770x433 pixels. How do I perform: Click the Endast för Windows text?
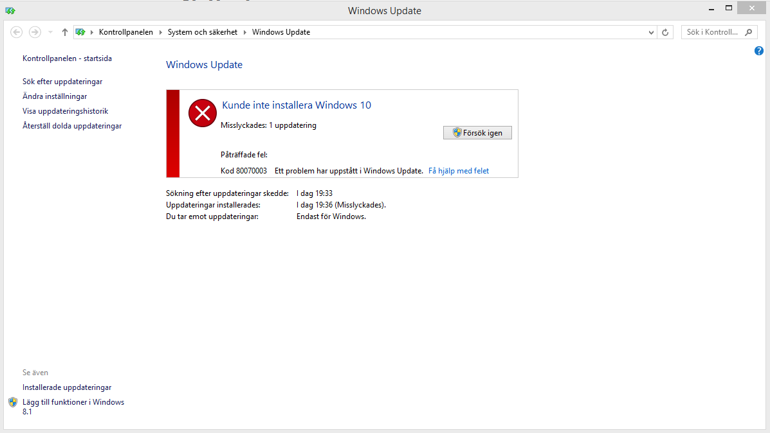[331, 216]
